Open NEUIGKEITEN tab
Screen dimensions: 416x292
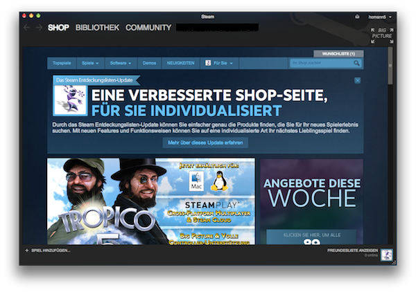(x=180, y=63)
